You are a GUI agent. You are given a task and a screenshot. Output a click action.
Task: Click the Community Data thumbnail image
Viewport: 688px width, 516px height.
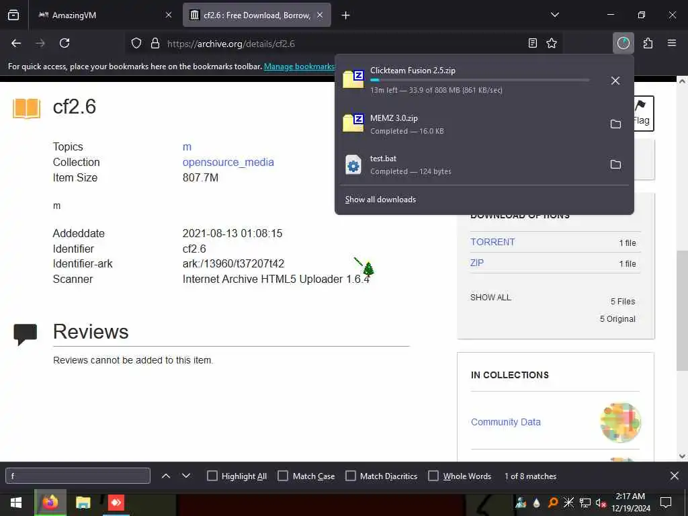[x=620, y=422]
